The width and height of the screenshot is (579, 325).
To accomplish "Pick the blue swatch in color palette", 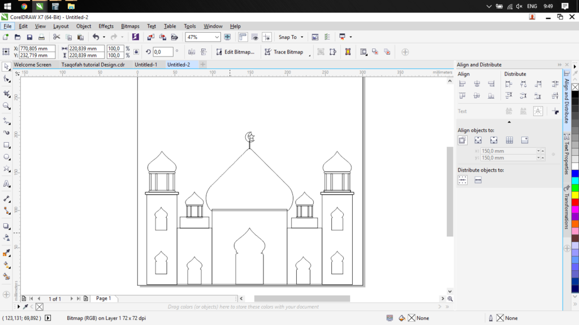I will pyautogui.click(x=575, y=173).
